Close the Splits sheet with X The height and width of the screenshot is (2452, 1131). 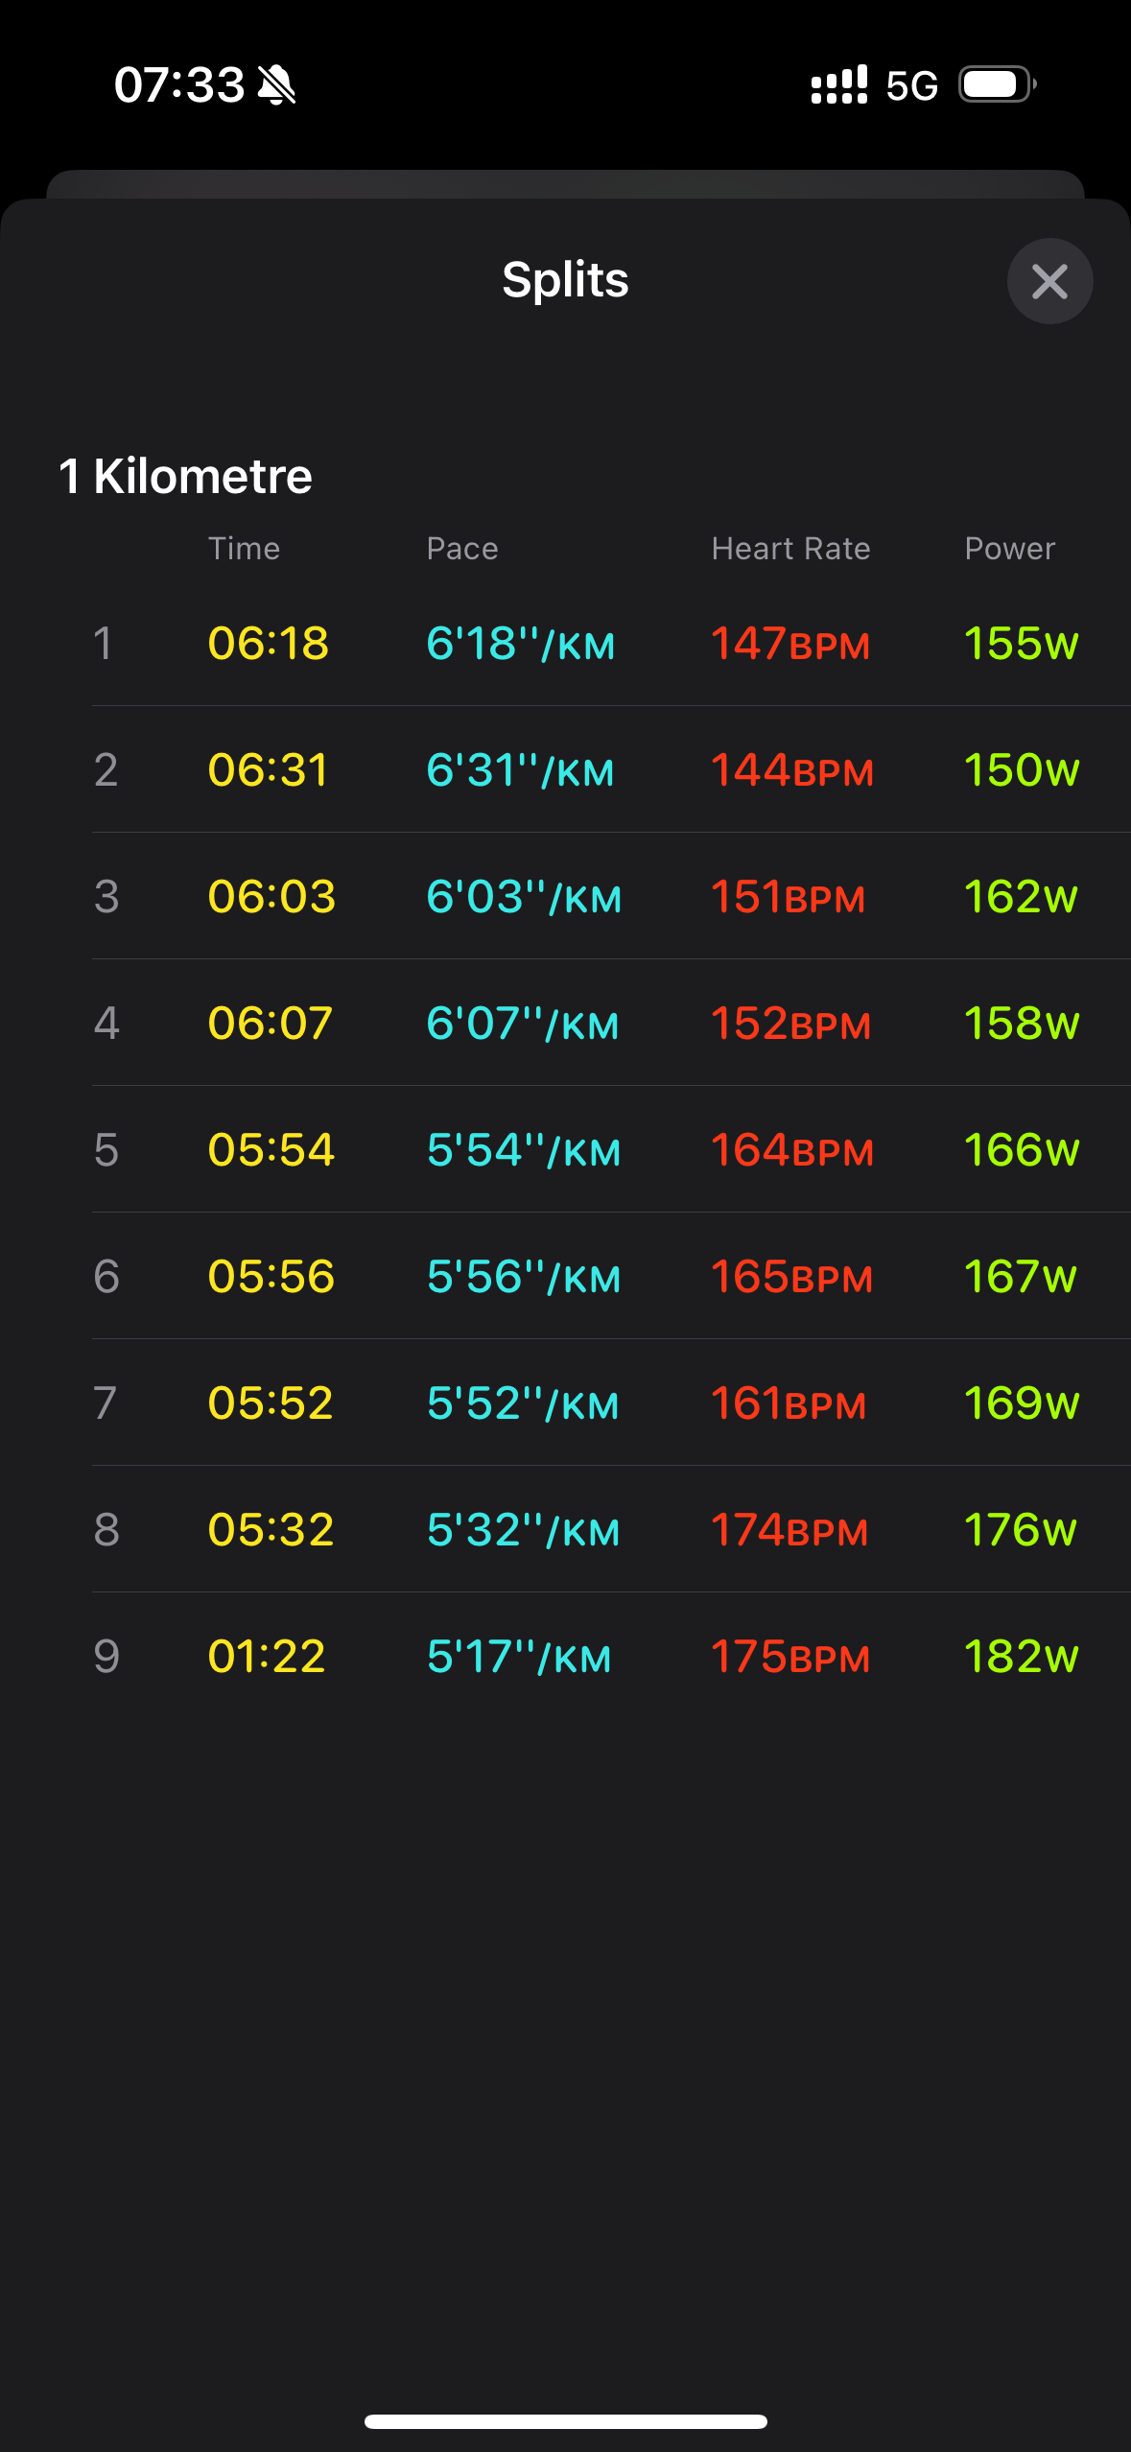(x=1049, y=281)
